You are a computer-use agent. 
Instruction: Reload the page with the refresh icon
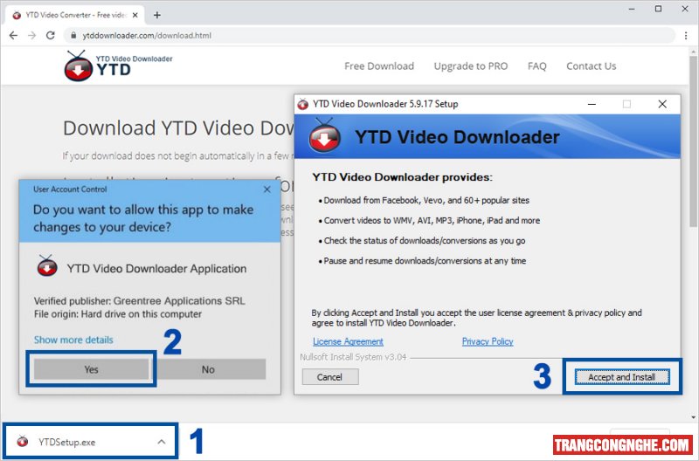tap(51, 35)
